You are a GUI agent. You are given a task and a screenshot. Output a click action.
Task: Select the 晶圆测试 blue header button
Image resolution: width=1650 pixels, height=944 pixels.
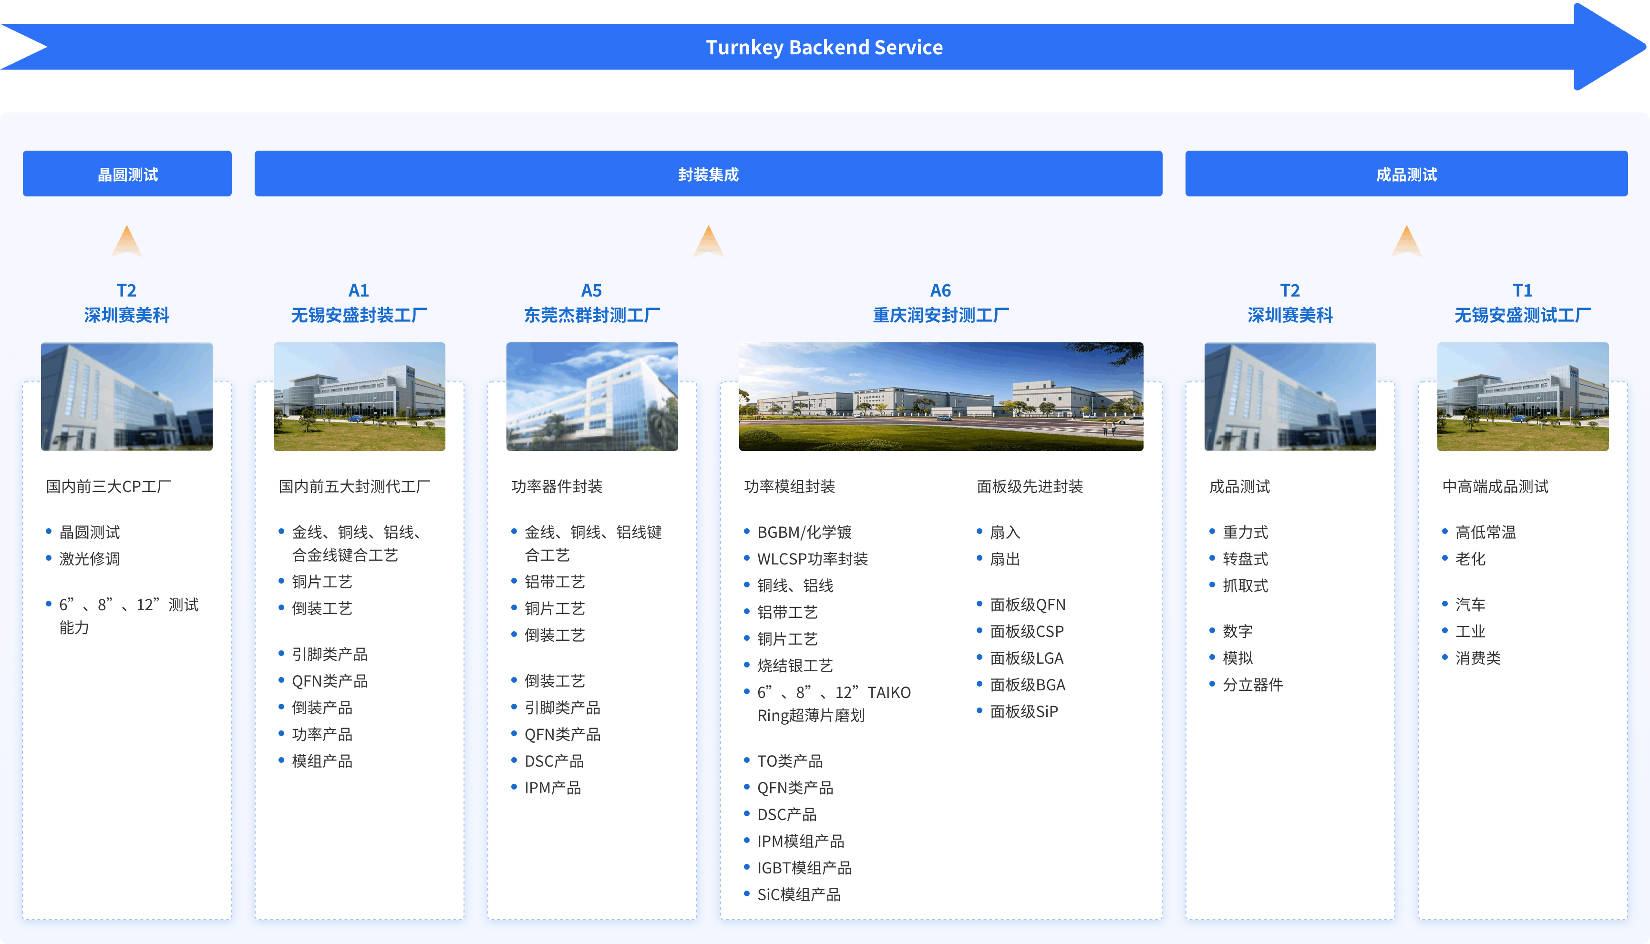coord(127,174)
